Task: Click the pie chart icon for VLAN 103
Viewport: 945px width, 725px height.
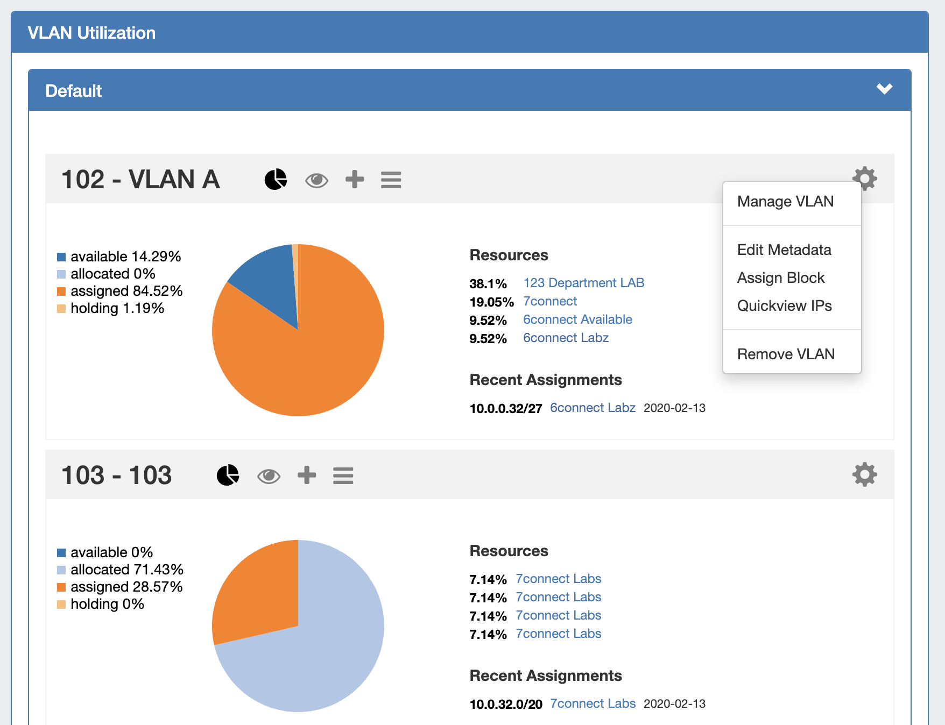Action: (x=228, y=475)
